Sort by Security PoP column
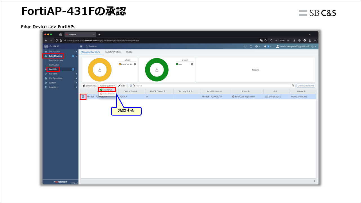 click(185, 91)
